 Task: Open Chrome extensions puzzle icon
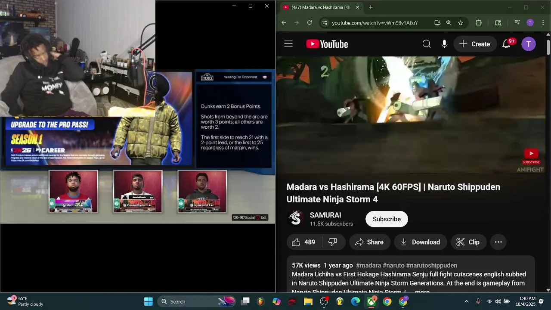[479, 23]
